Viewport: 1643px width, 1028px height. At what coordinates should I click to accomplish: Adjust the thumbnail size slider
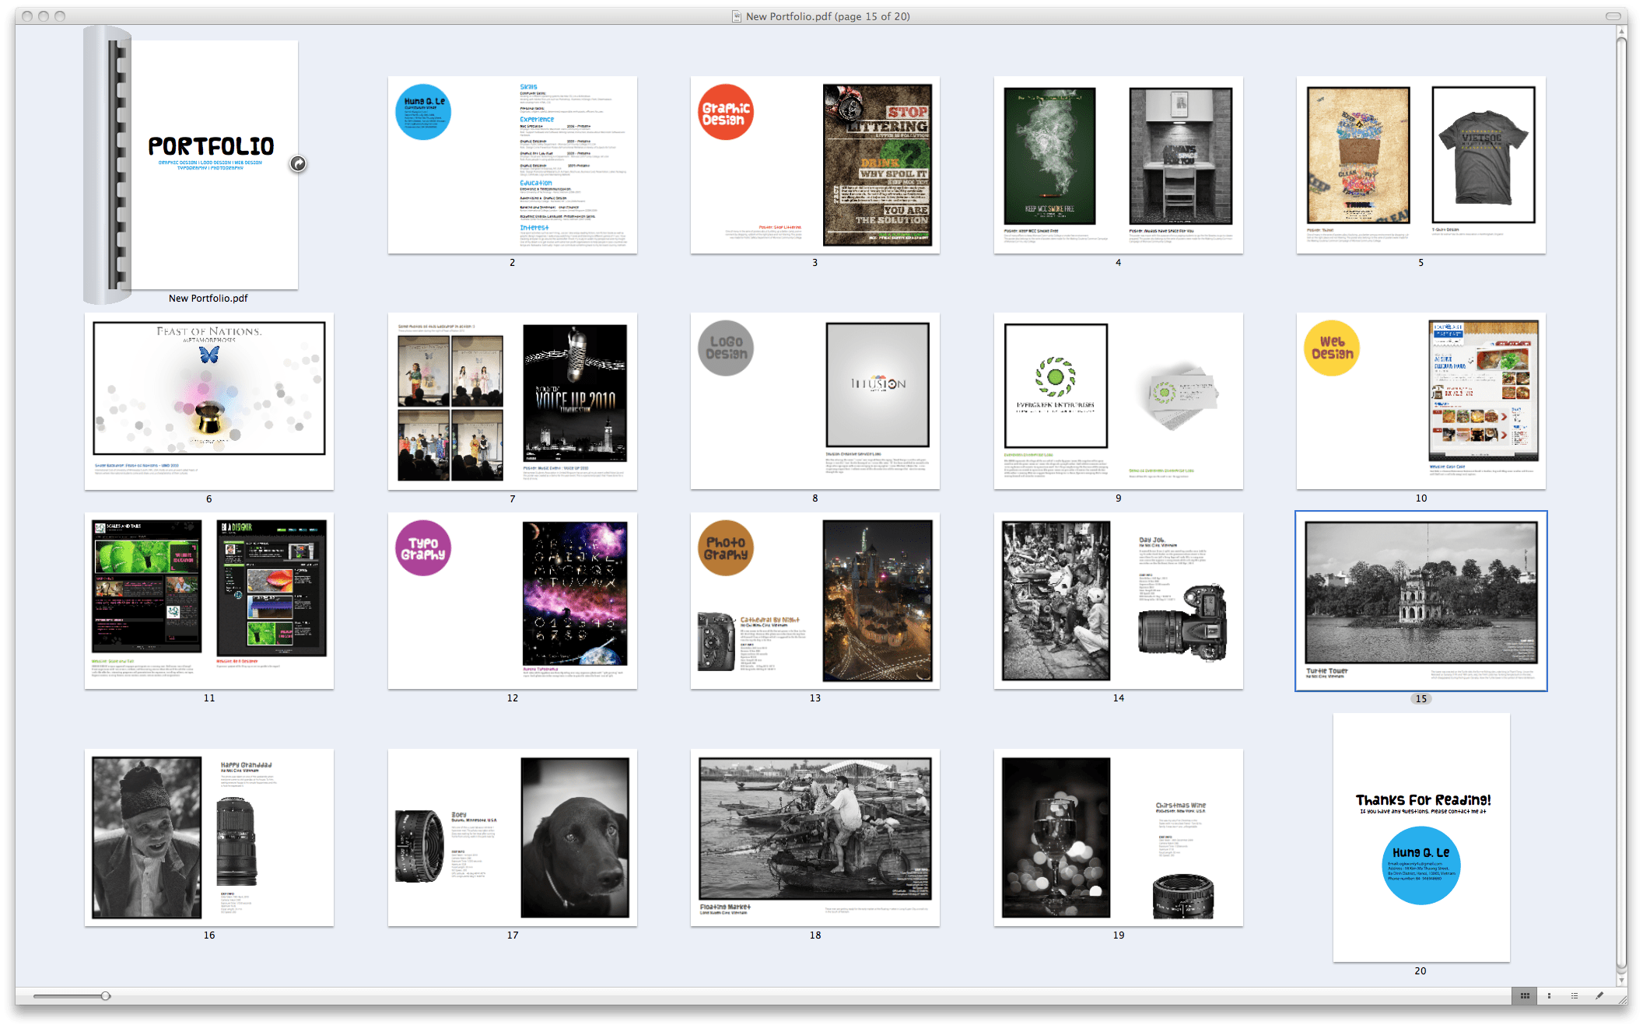tap(105, 996)
